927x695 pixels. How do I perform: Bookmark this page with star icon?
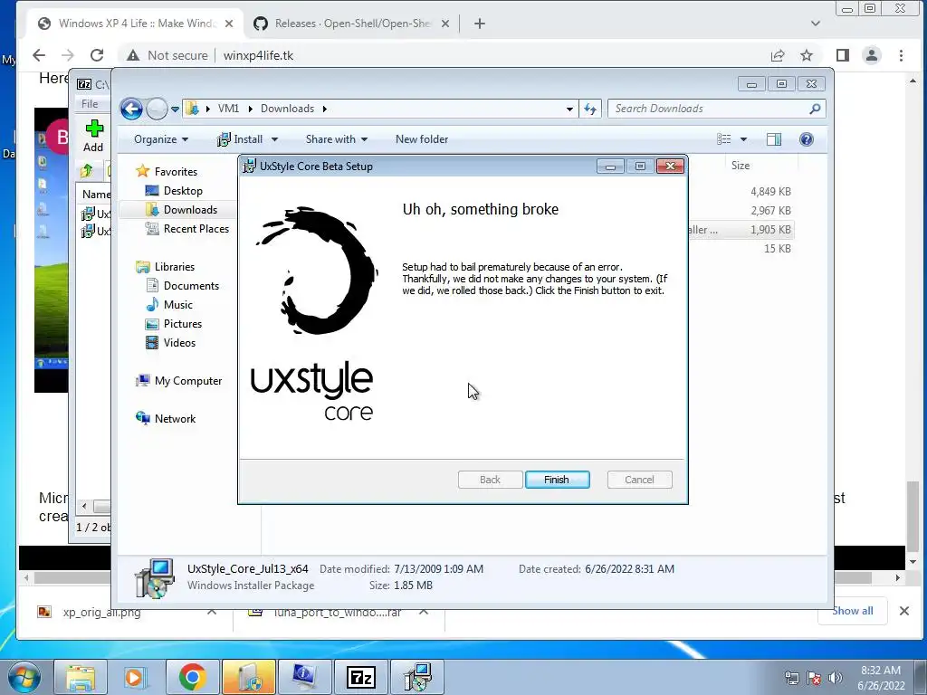[807, 55]
